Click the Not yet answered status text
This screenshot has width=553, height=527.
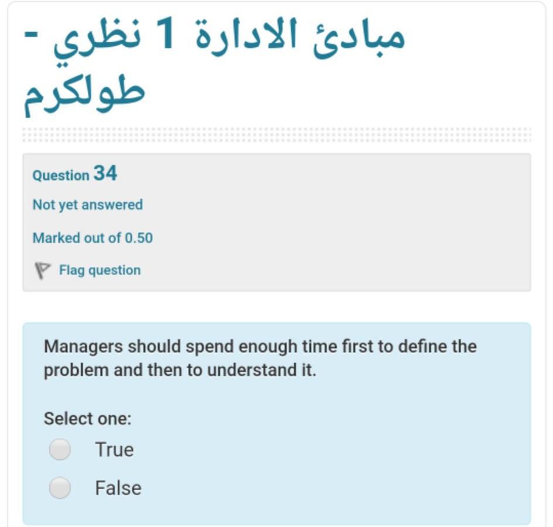tap(88, 204)
